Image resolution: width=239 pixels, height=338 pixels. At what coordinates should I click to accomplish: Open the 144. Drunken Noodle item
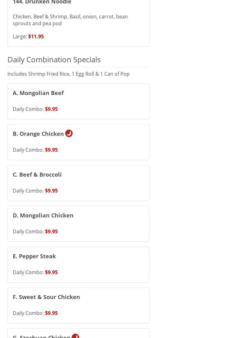point(42,2)
